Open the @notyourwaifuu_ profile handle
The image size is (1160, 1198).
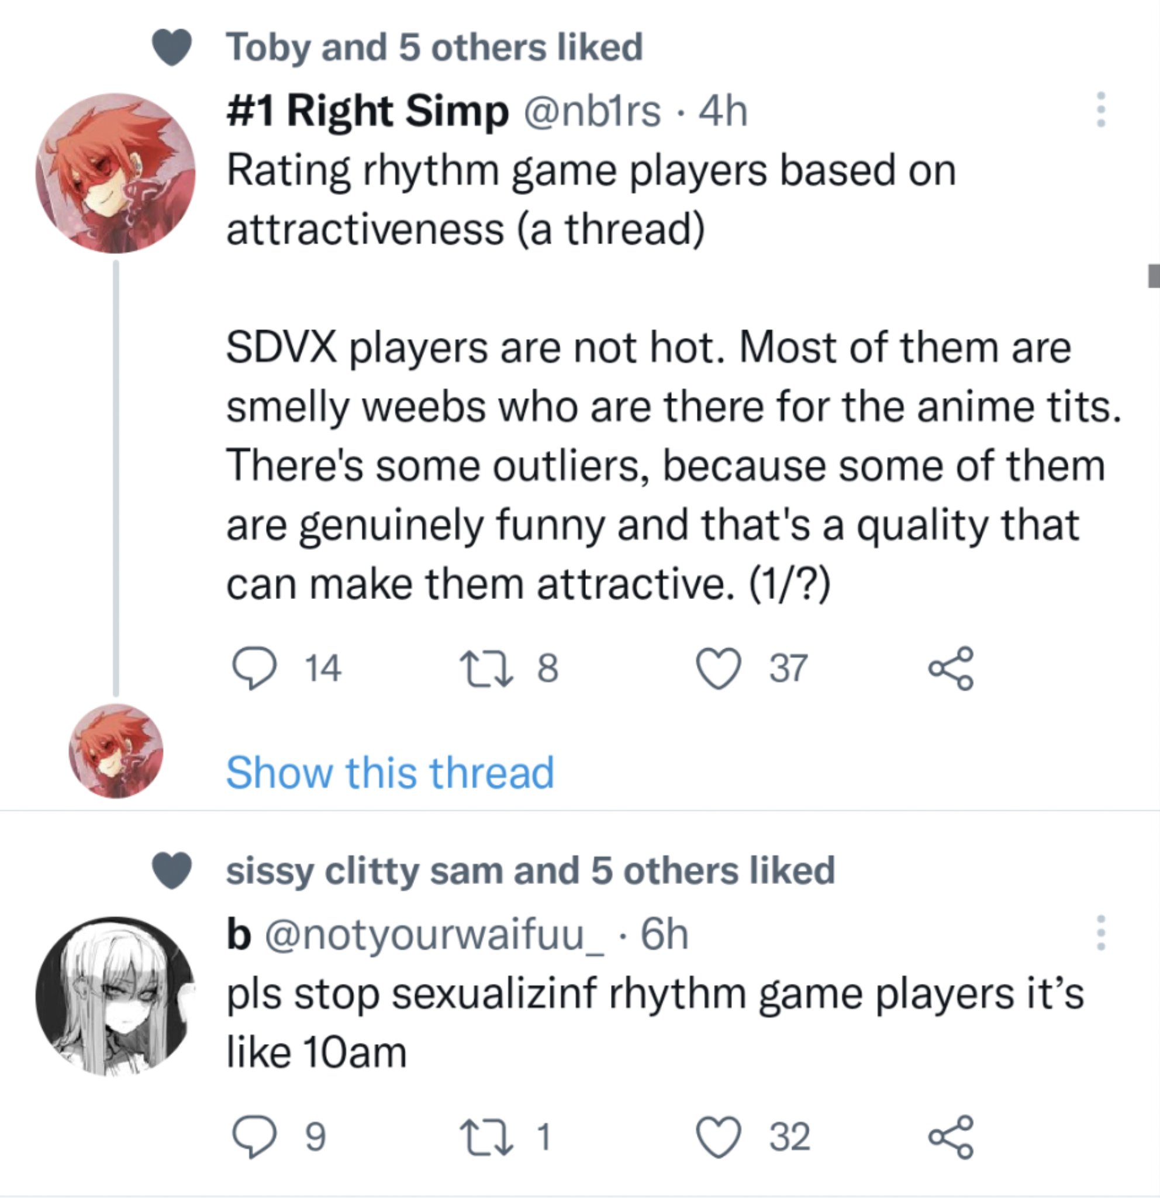[x=434, y=934]
